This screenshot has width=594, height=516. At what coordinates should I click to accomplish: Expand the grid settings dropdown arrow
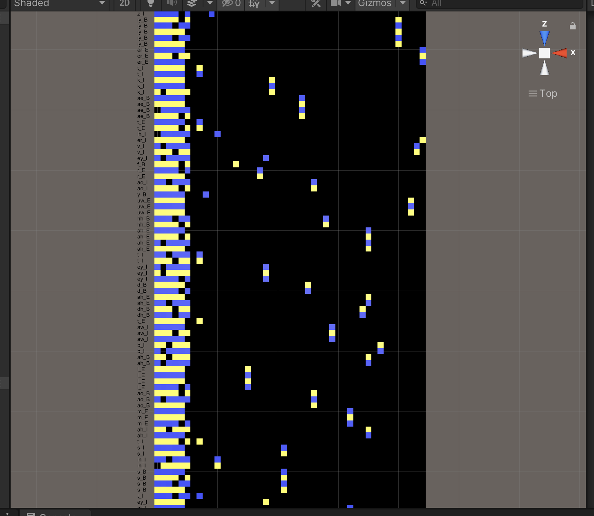tap(272, 3)
